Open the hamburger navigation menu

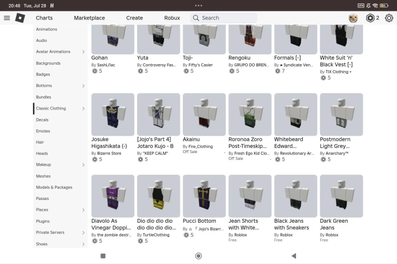pyautogui.click(x=7, y=18)
